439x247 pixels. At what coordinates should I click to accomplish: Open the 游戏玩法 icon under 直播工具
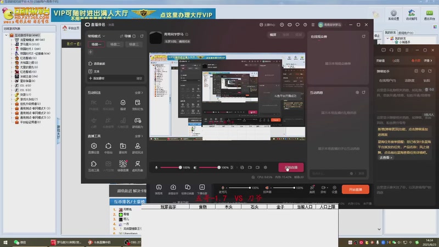[138, 148]
